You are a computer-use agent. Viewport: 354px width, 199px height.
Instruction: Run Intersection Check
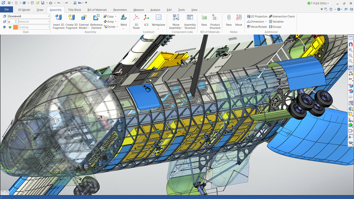click(x=282, y=17)
